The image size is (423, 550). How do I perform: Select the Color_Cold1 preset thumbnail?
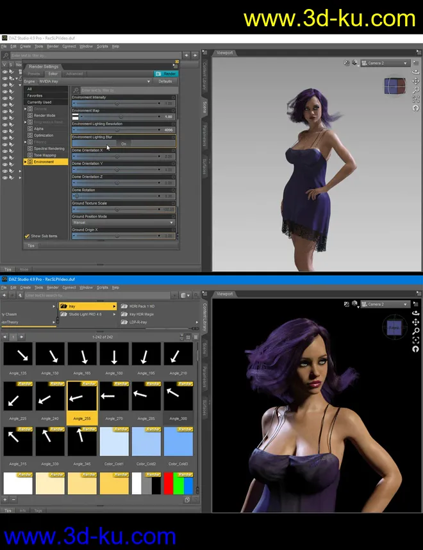point(115,442)
